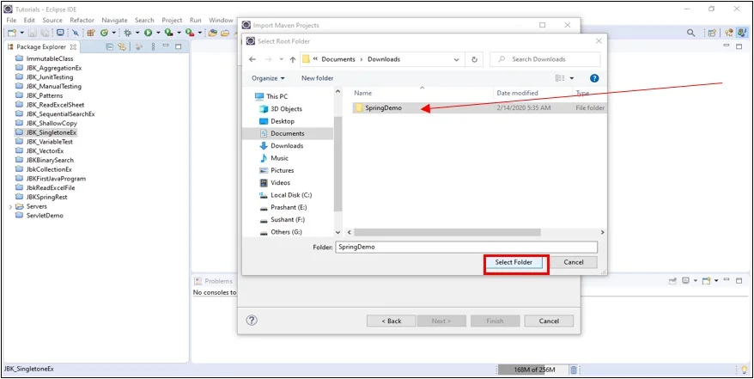Image resolution: width=754 pixels, height=379 pixels.
Task: Click the New Java Package toolbar icon
Action: (x=91, y=33)
